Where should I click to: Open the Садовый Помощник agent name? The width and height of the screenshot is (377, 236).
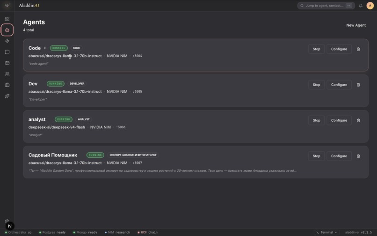pyautogui.click(x=53, y=155)
